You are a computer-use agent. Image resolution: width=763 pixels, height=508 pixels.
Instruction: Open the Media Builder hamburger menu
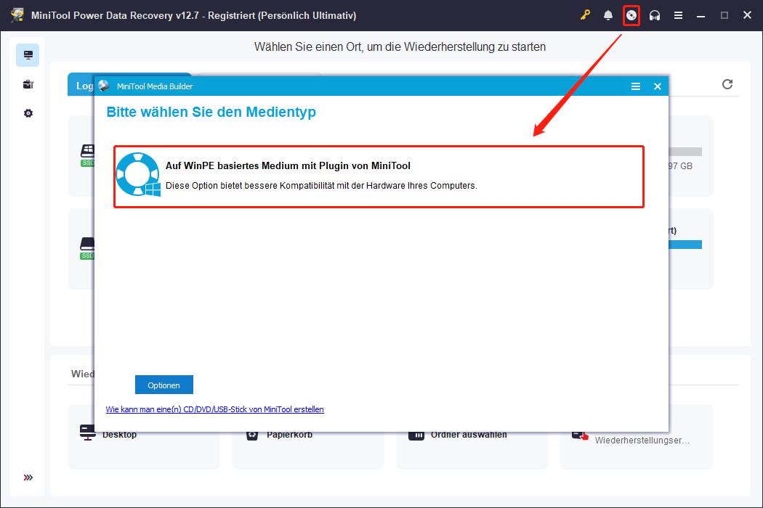tap(636, 86)
